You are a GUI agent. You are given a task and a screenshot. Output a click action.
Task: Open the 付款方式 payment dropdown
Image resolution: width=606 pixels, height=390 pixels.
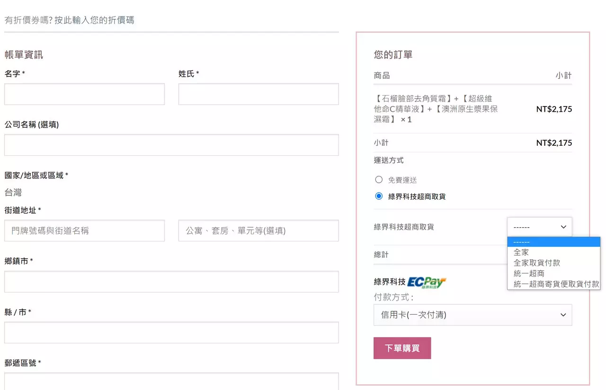[472, 315]
